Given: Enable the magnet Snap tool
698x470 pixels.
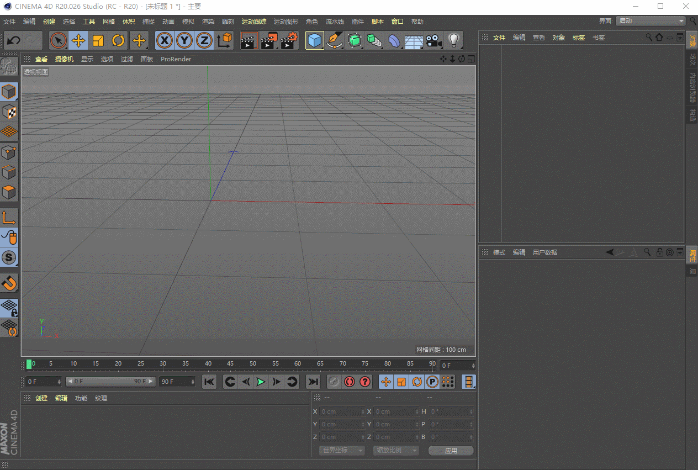Looking at the screenshot, I should 9,283.
